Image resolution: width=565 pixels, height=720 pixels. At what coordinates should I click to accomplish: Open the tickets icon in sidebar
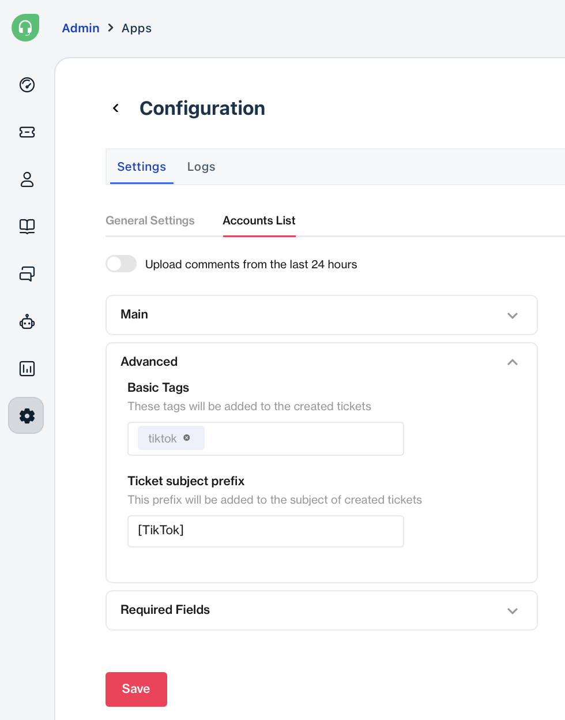coord(27,132)
